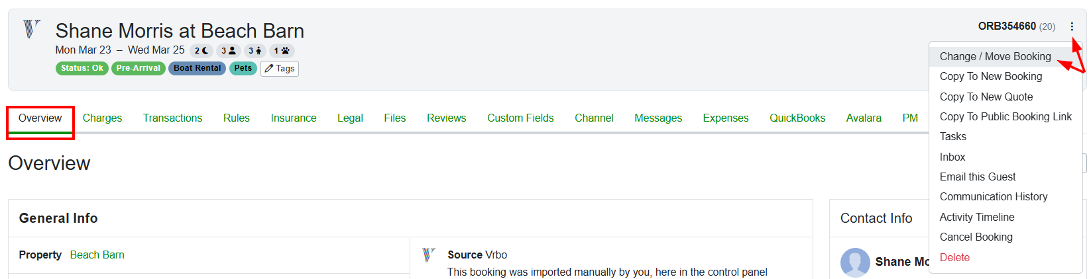Image resolution: width=1089 pixels, height=279 pixels.
Task: Click the nights moon badge
Action: [201, 51]
